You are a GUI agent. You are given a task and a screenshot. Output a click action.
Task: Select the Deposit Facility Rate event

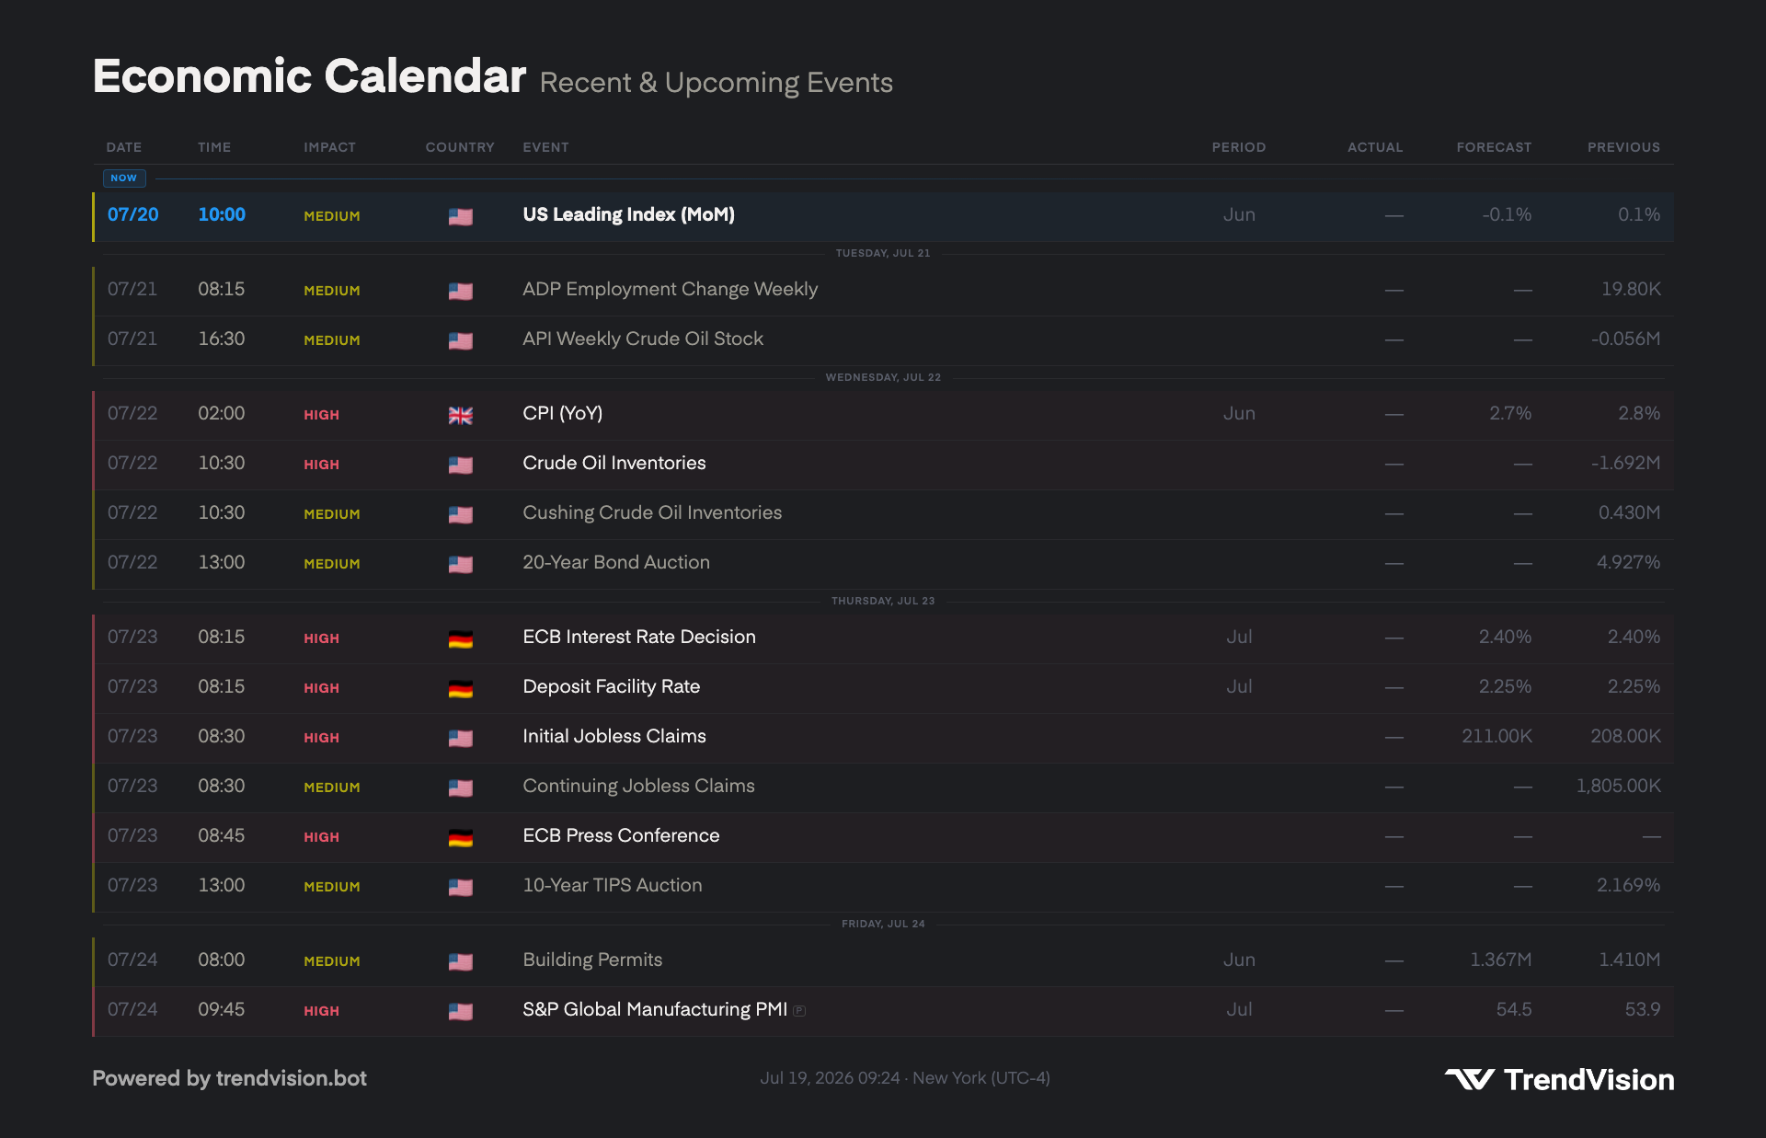(612, 686)
